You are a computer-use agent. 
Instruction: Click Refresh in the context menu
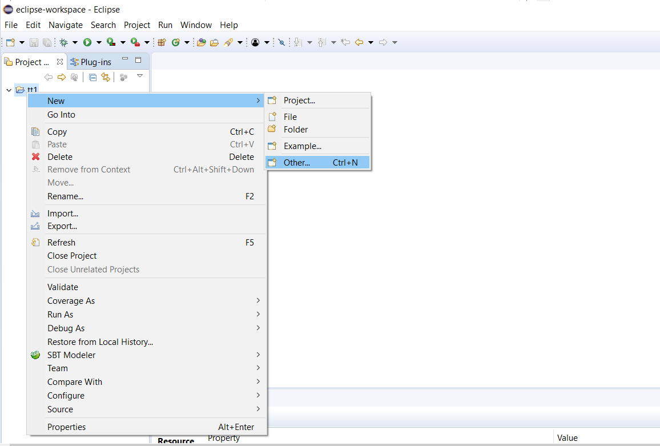(146, 243)
